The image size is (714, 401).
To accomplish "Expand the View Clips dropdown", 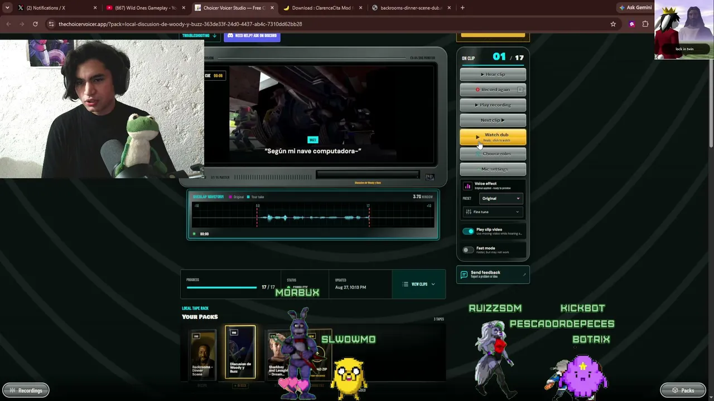I will tap(419, 284).
